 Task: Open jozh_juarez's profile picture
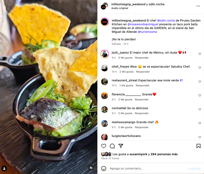[105, 54]
